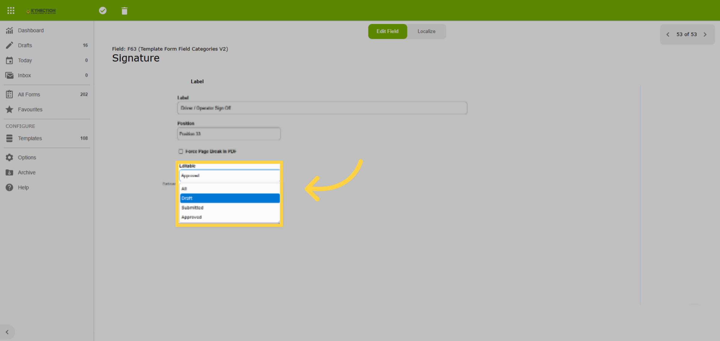The width and height of the screenshot is (720, 341).
Task: Select Submitted option in Editable list
Action: (x=230, y=207)
